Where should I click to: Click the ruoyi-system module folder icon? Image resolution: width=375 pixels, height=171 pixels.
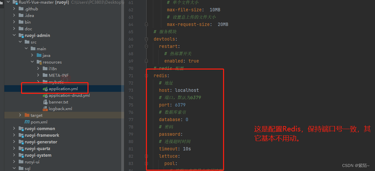[21, 155]
